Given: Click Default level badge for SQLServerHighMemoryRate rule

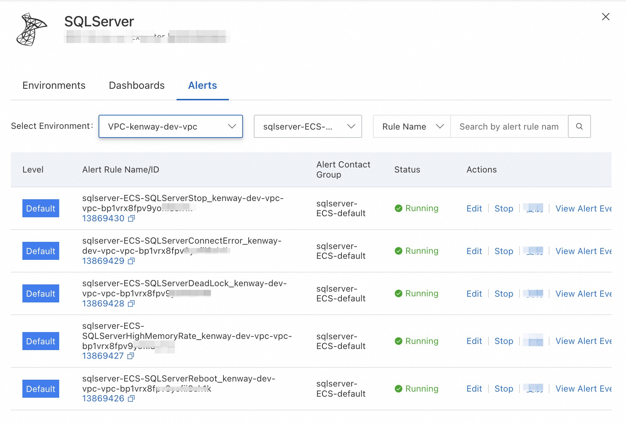Looking at the screenshot, I should tap(41, 341).
